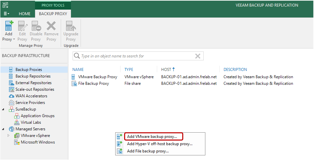Click the Backup Proxies tree icon
This screenshot has width=314, height=161.
(11, 70)
